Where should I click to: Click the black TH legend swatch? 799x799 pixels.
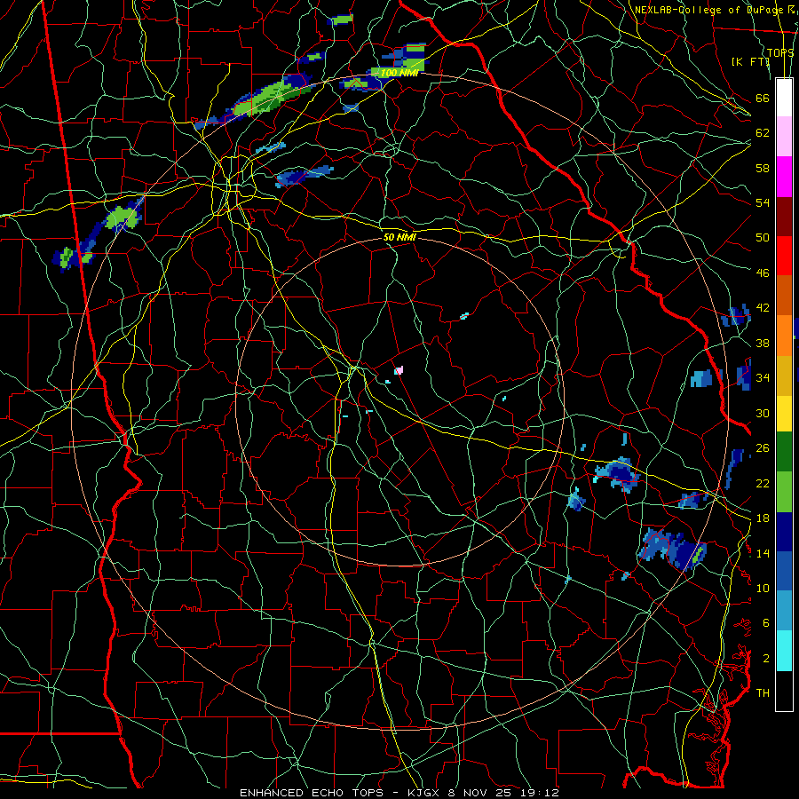click(x=784, y=691)
